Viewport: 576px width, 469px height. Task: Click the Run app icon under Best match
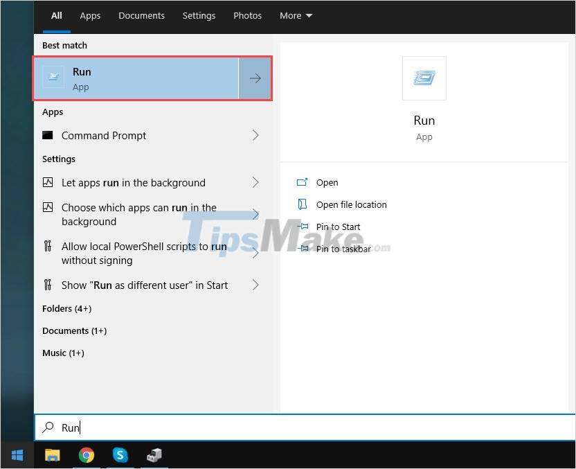(x=53, y=78)
